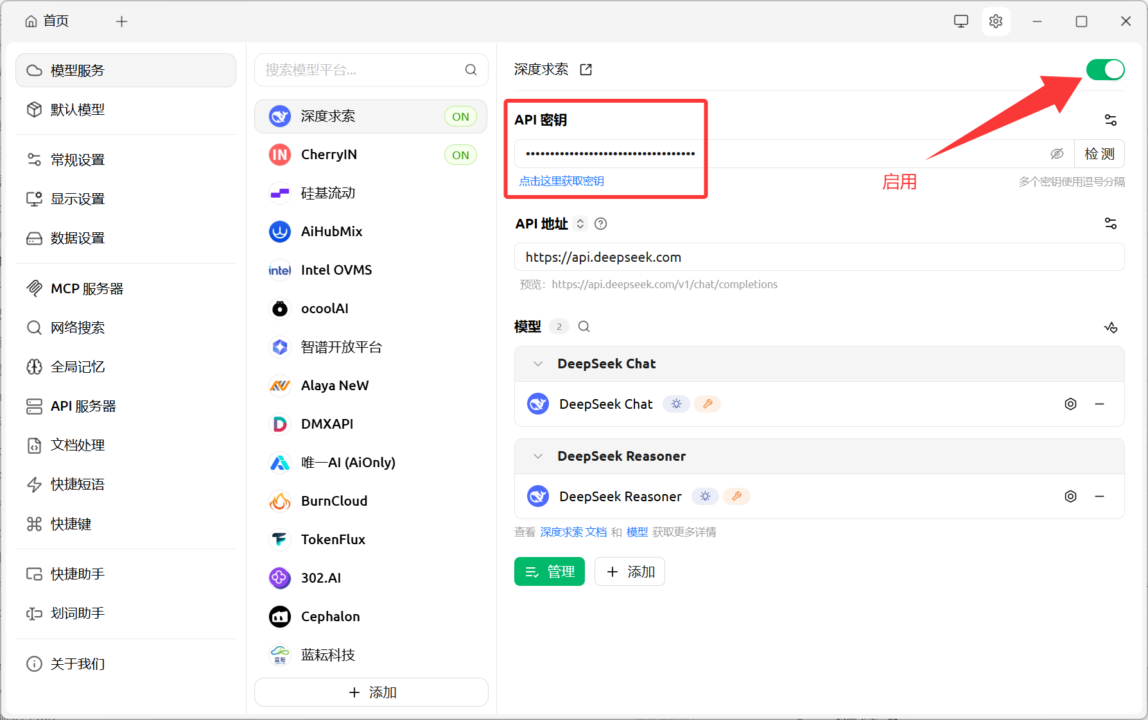Open the settings gear in title bar
The image size is (1148, 720).
pos(995,21)
